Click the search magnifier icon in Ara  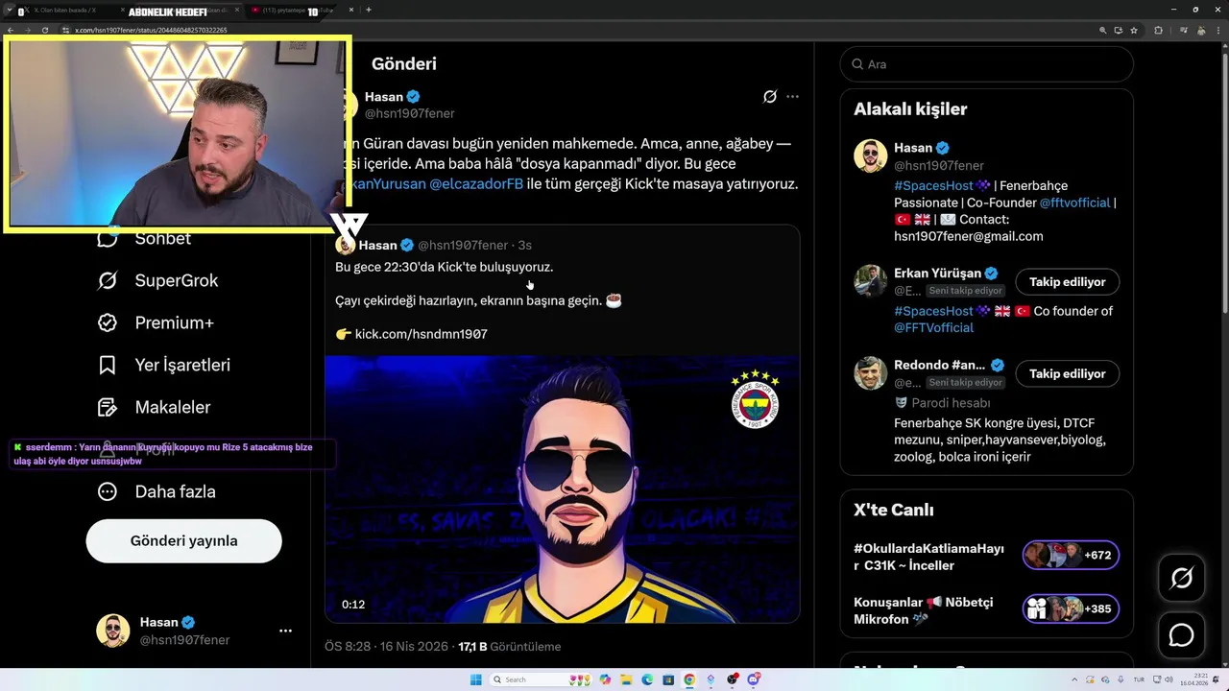pos(856,64)
